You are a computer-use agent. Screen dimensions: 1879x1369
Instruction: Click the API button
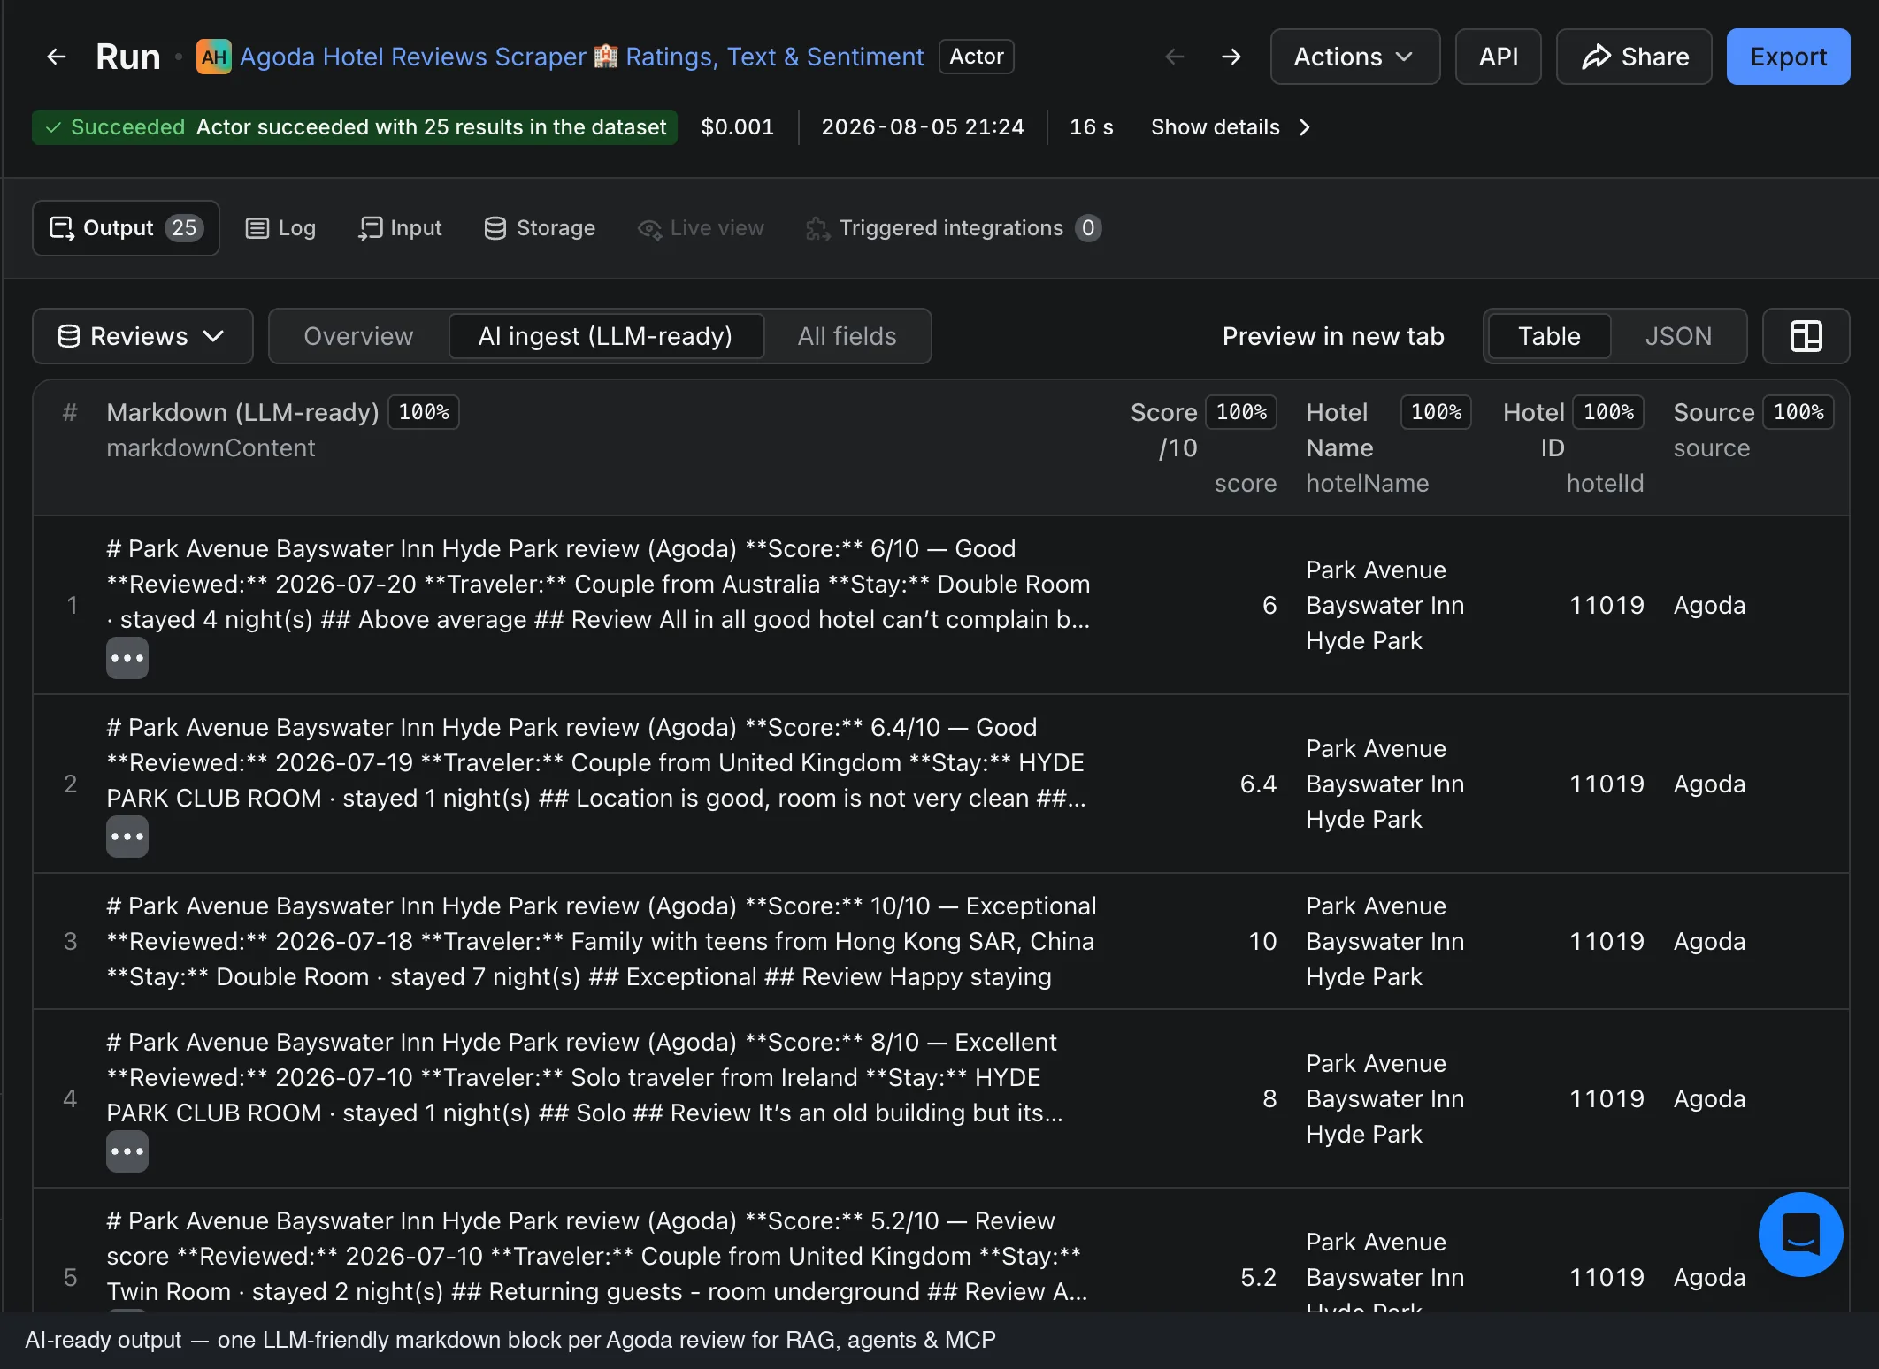[x=1499, y=57]
